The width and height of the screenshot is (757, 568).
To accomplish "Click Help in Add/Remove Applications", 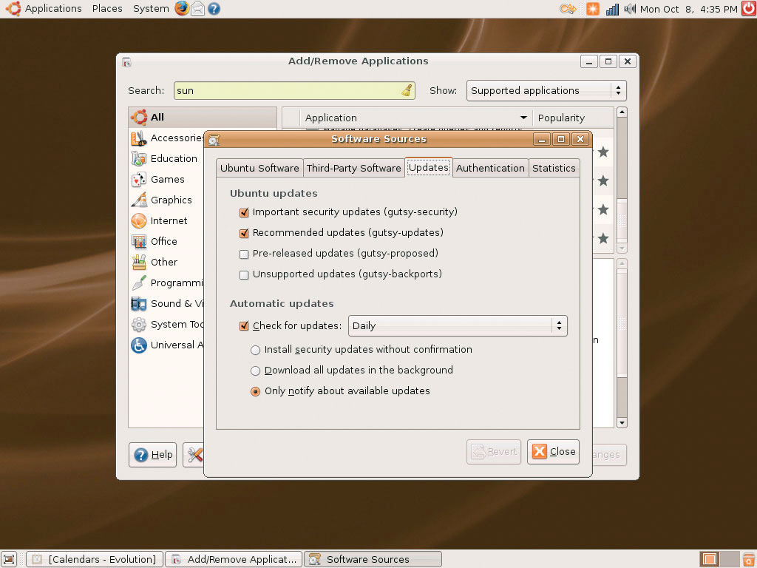I will [x=152, y=455].
